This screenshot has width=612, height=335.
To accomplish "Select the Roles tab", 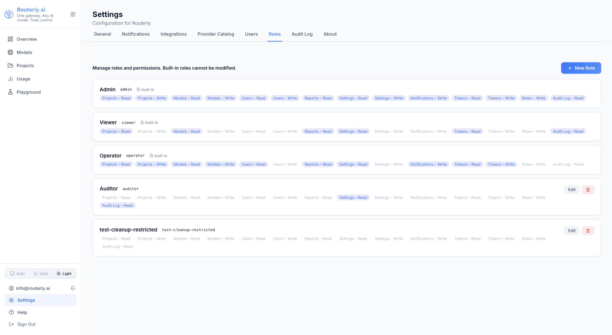I will 275,34.
